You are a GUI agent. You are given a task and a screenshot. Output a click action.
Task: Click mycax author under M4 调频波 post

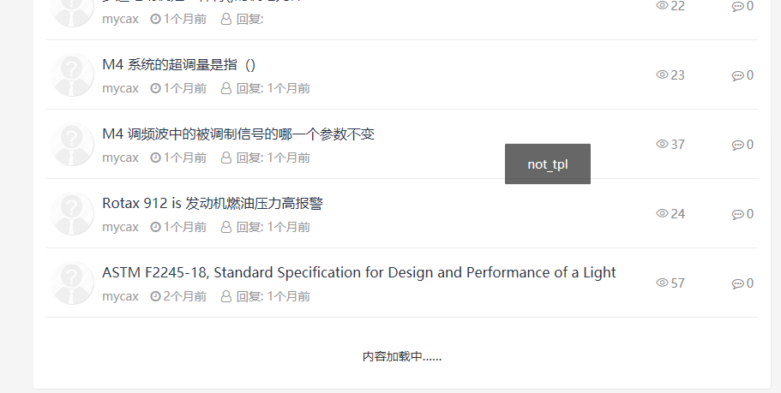(x=120, y=158)
